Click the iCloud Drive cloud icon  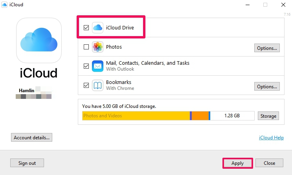click(x=97, y=27)
